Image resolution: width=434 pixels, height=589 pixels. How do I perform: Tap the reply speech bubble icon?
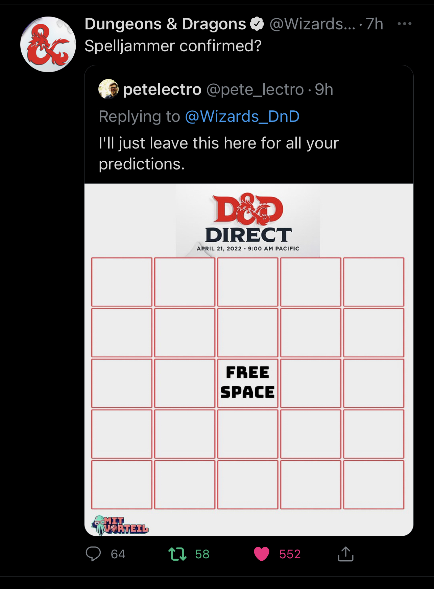click(93, 554)
